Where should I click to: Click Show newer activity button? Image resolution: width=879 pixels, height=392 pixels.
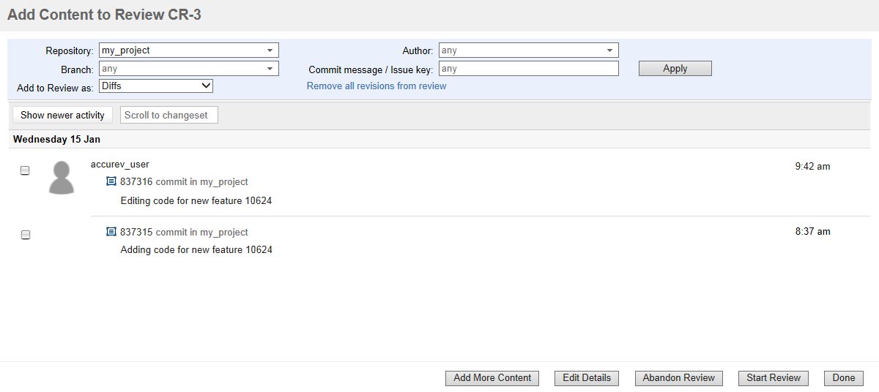tap(62, 115)
